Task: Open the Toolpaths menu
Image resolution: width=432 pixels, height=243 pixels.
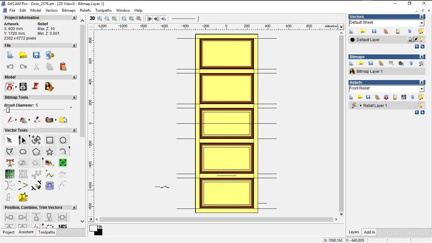Action: [x=103, y=10]
